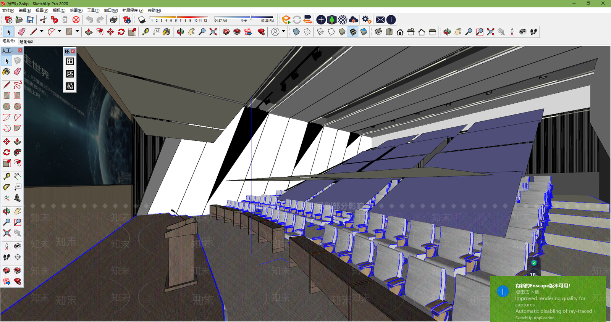This screenshot has height=322, width=611.
Task: Enable Wireframe face style
Action: pos(320,32)
